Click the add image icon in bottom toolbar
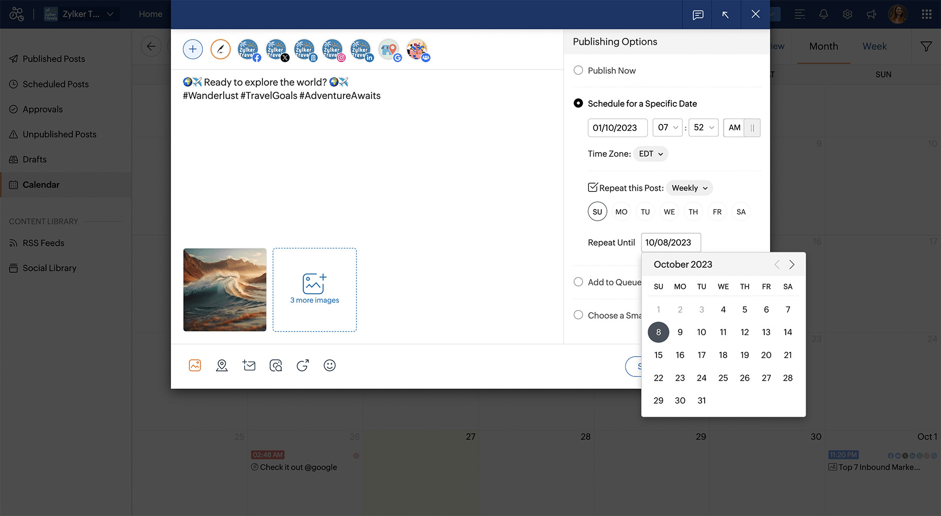Image resolution: width=941 pixels, height=516 pixels. (195, 365)
